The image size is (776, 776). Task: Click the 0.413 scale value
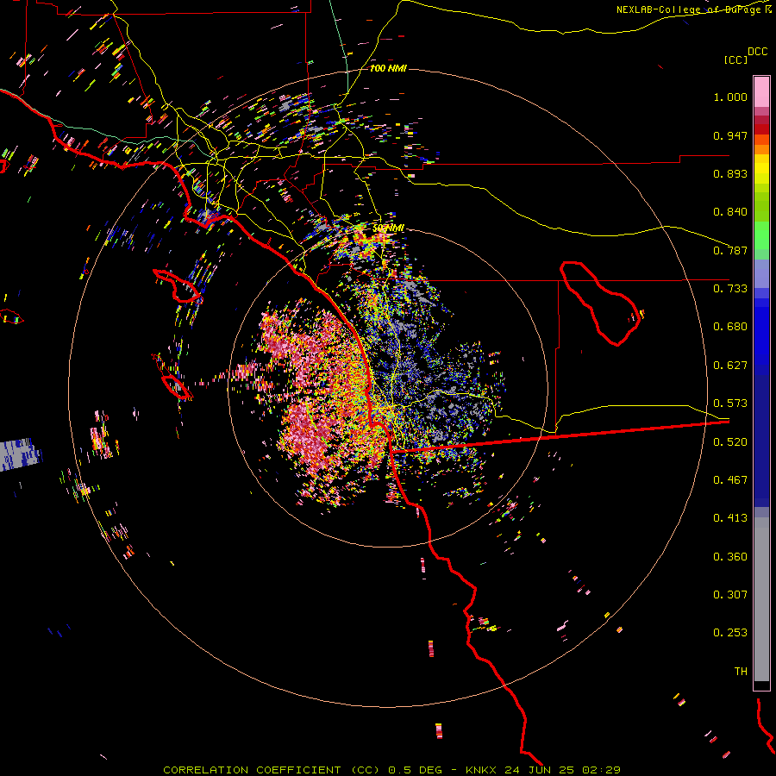click(730, 518)
